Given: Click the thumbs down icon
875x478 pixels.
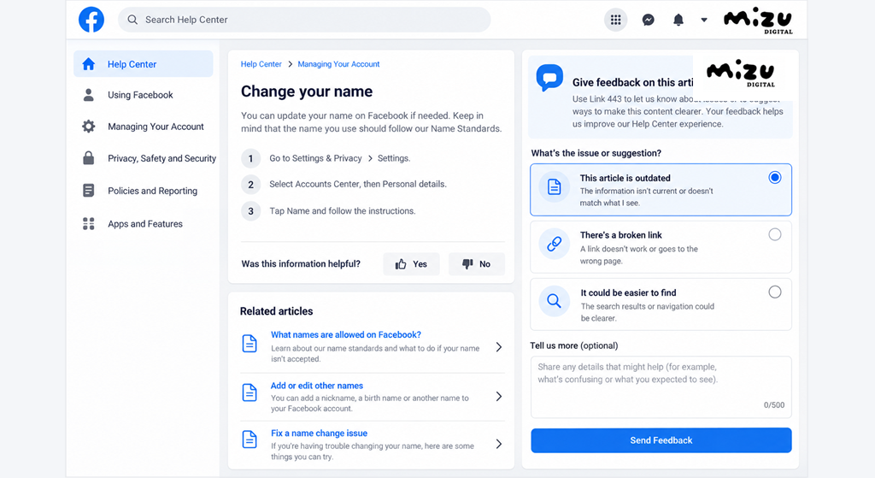Looking at the screenshot, I should pos(467,264).
